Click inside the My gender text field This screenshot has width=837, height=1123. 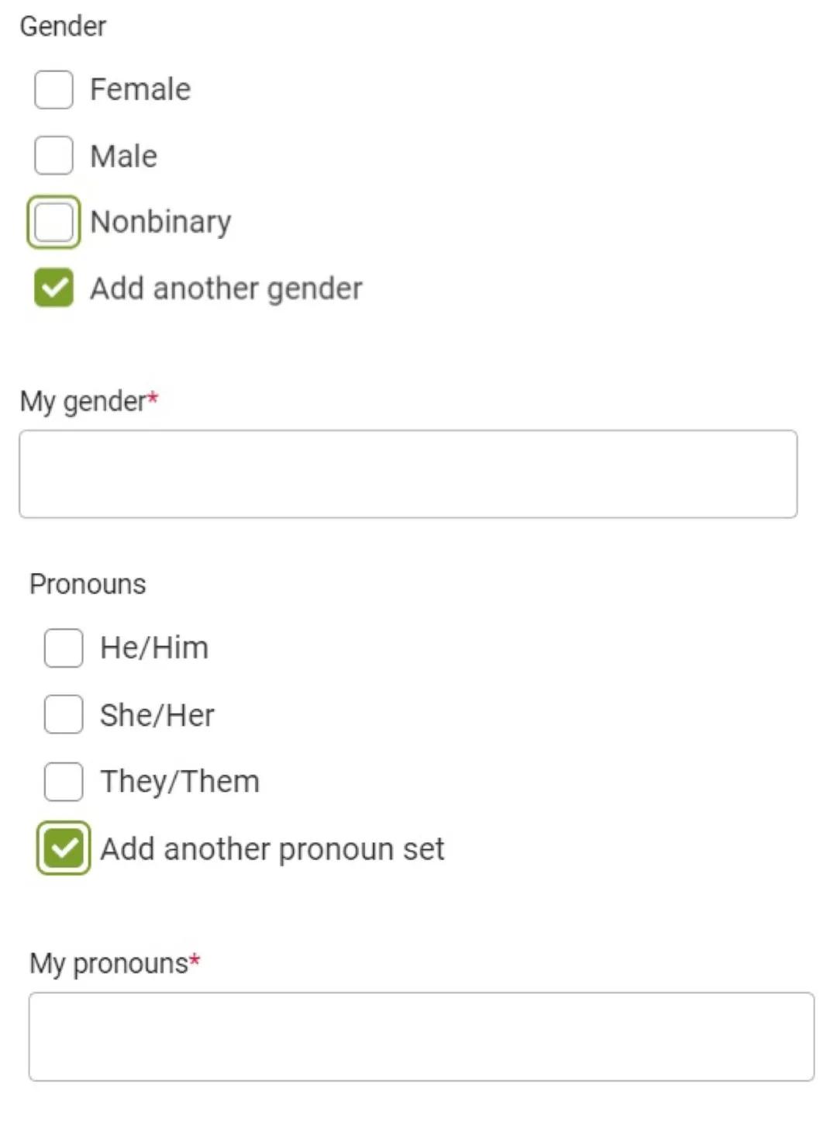click(x=408, y=474)
